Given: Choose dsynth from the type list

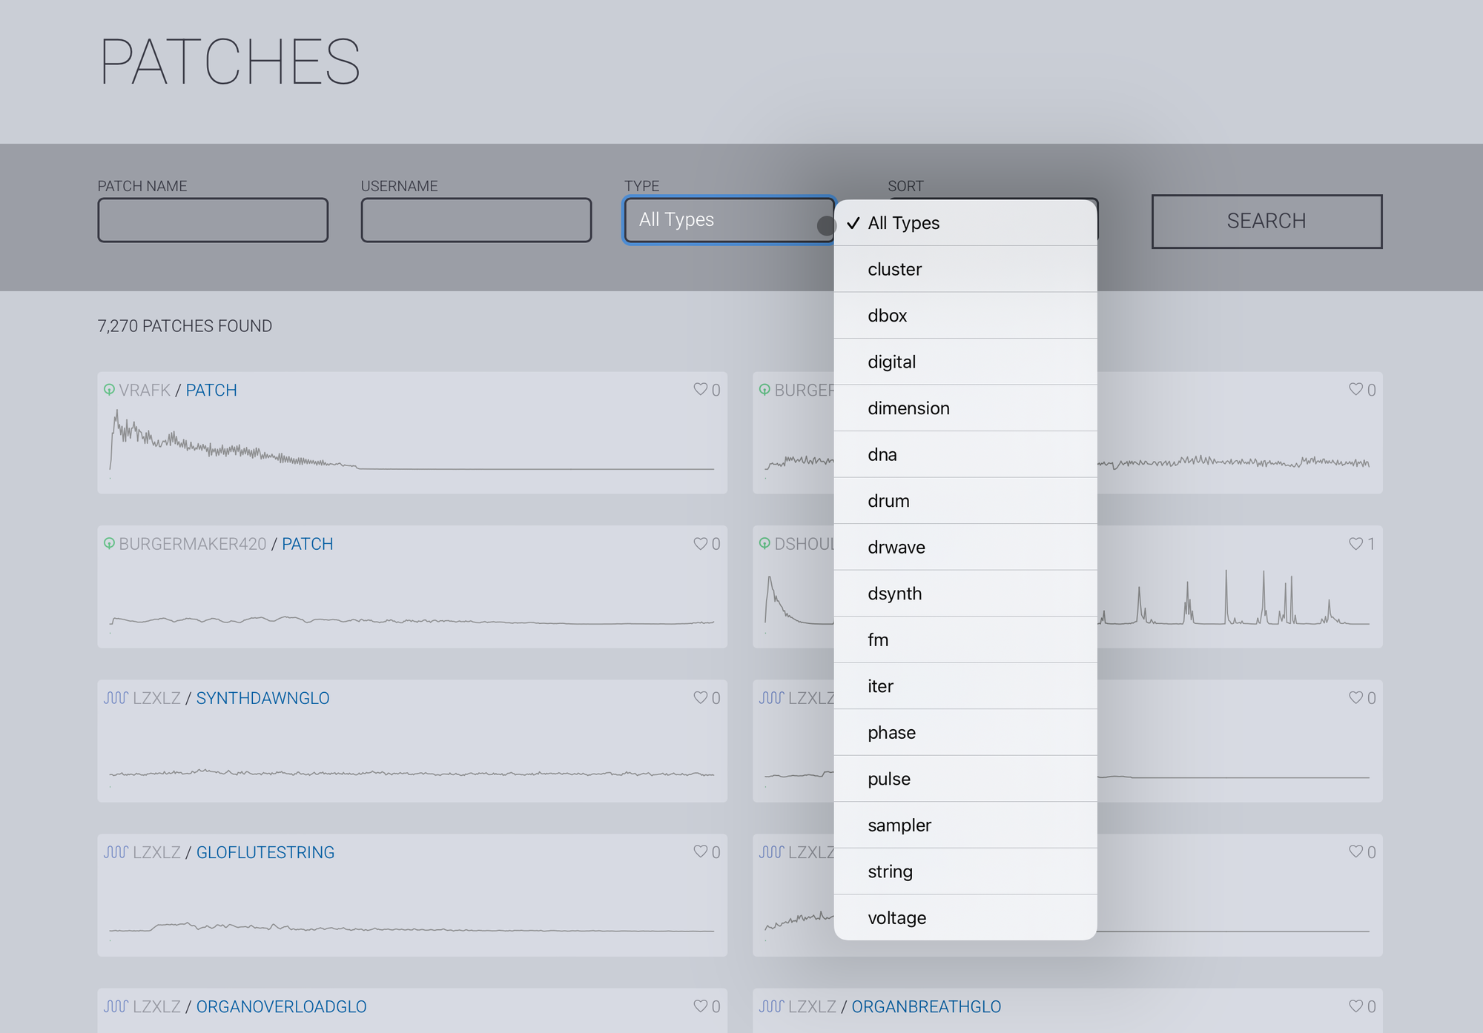Looking at the screenshot, I should (x=965, y=594).
